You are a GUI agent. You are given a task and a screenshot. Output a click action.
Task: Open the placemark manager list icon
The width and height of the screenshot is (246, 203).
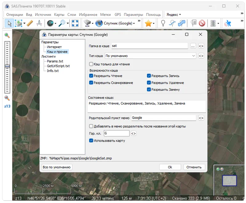tap(194, 23)
